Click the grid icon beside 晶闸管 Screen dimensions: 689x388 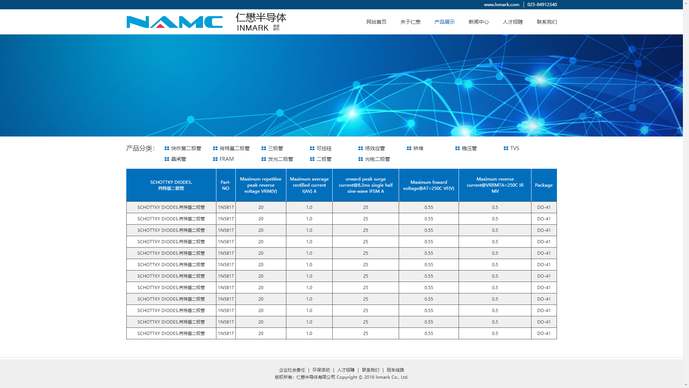tap(167, 159)
